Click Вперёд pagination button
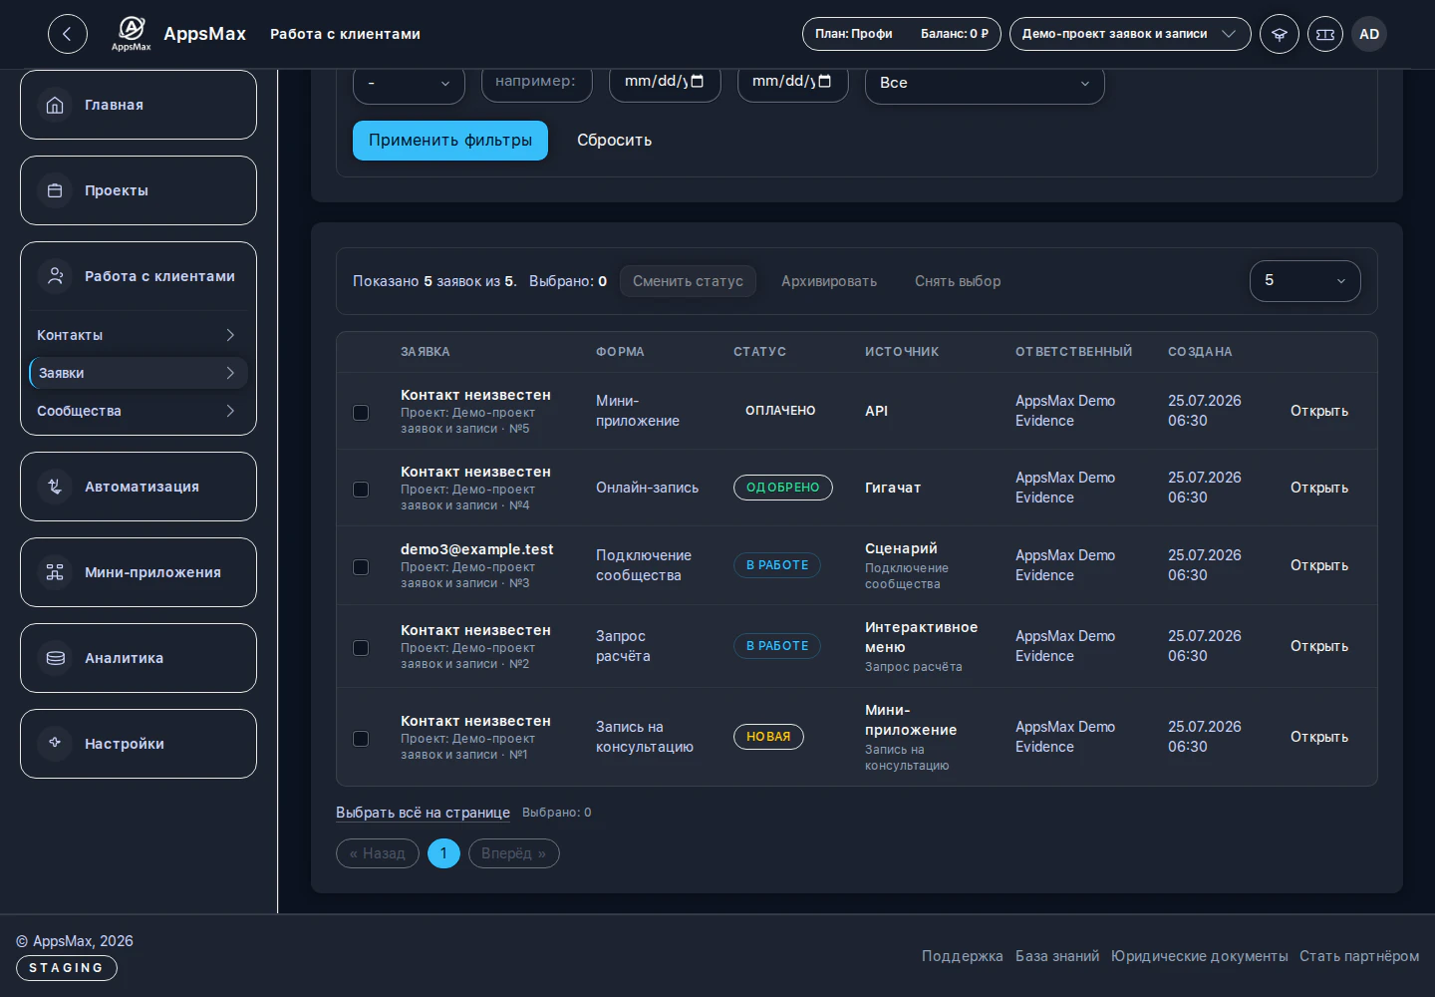 (x=514, y=853)
